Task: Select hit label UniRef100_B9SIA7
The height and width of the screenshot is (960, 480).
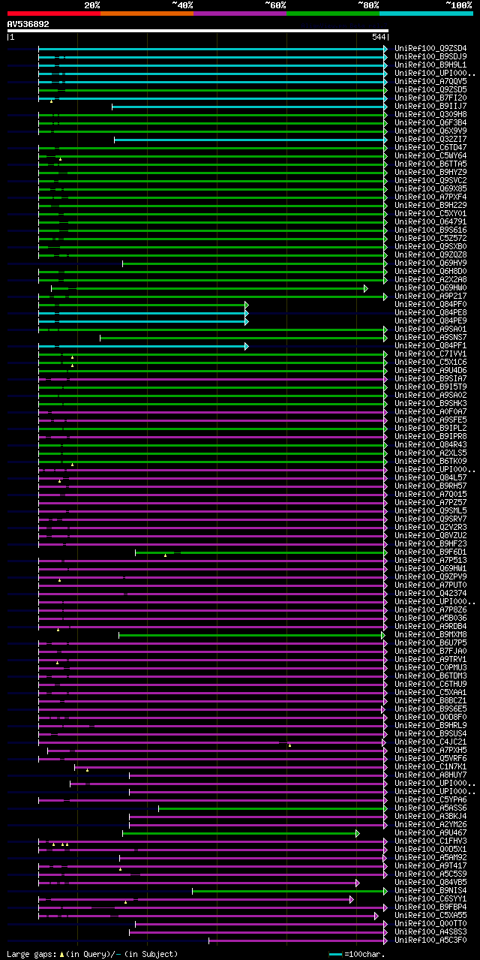Action: tap(430, 379)
